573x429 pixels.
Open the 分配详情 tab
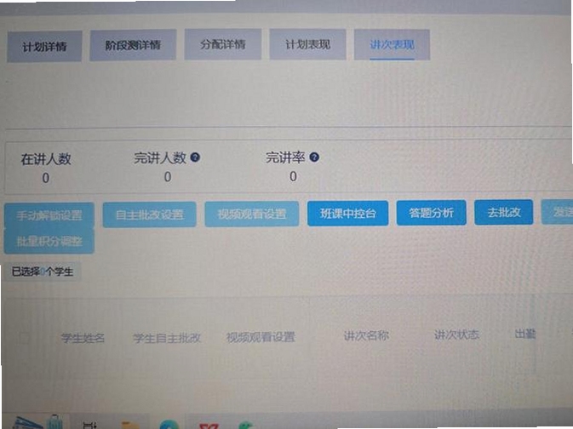coord(222,44)
